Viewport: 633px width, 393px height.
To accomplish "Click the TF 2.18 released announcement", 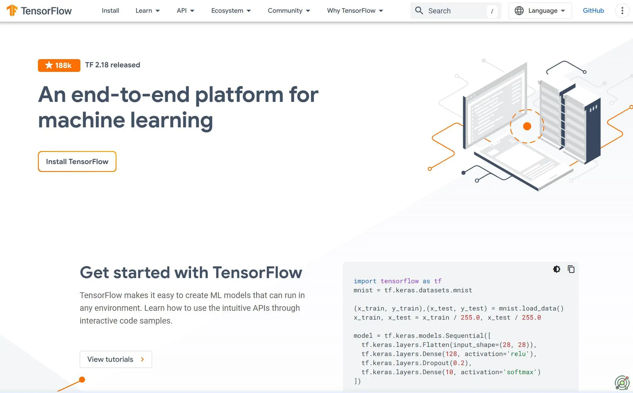I will pos(113,65).
